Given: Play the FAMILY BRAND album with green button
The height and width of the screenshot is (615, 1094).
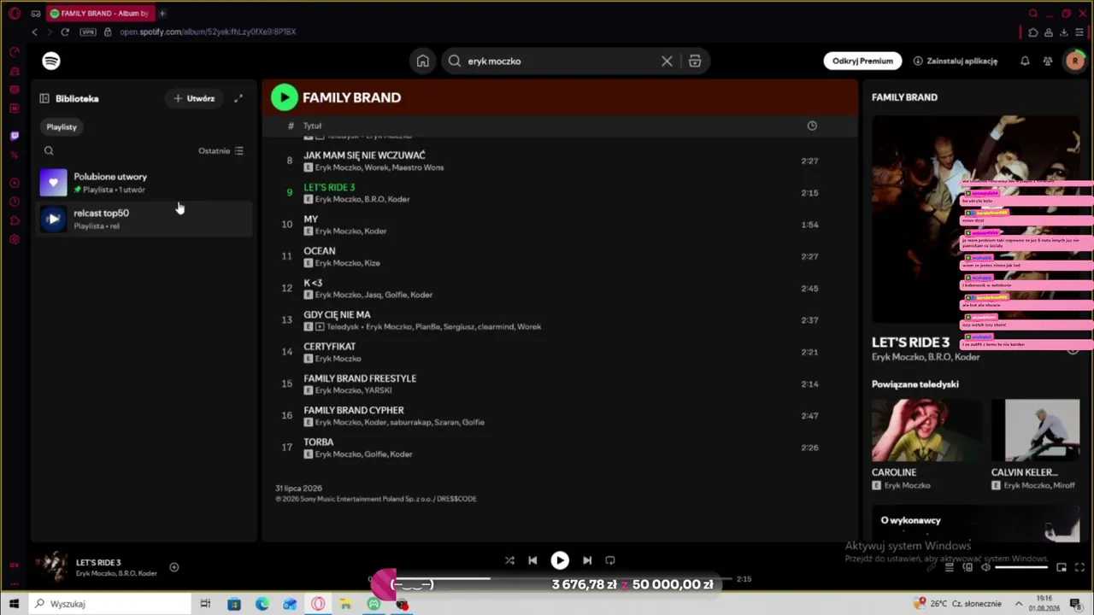Looking at the screenshot, I should 284,97.
